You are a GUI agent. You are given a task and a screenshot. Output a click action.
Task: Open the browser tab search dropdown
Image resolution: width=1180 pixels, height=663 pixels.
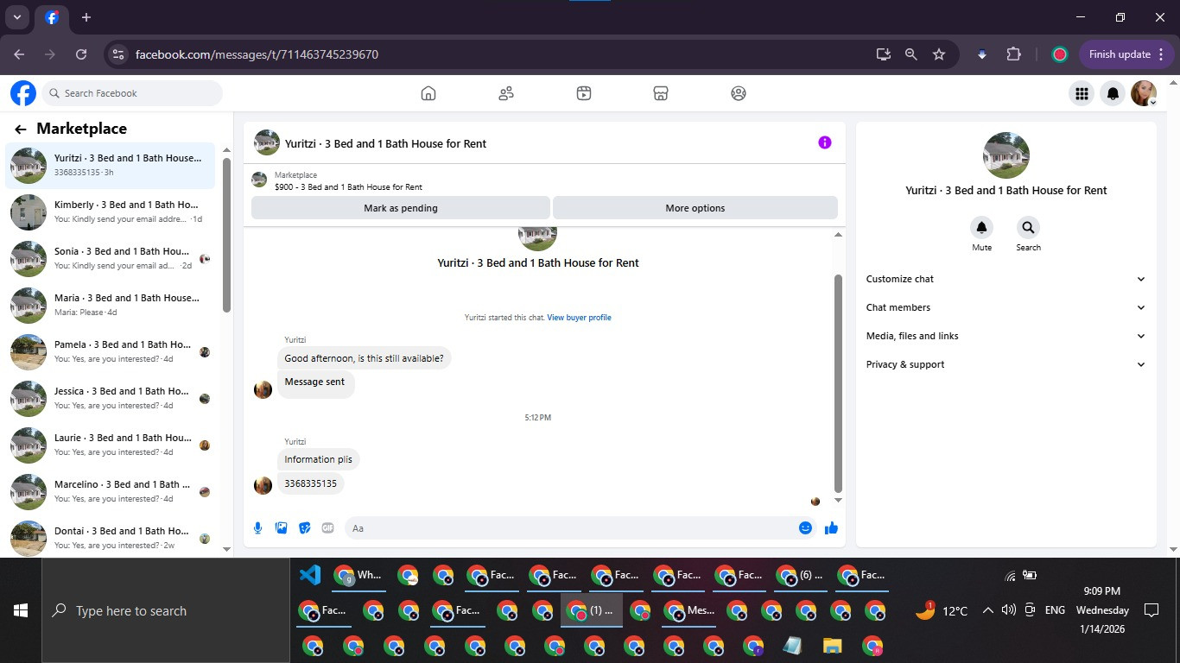16,17
